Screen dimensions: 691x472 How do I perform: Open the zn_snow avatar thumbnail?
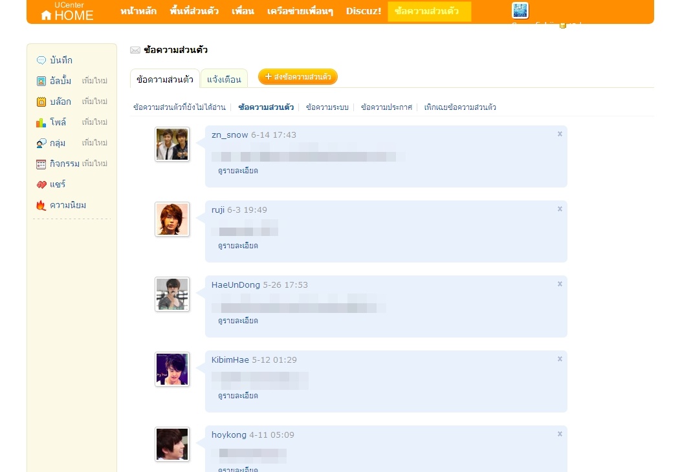172,144
